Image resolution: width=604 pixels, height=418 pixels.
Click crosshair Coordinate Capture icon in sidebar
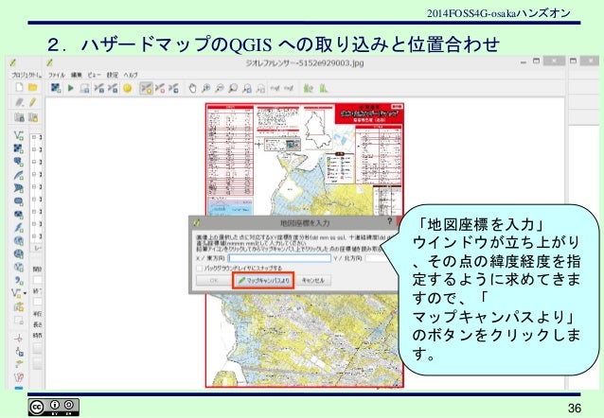19,339
